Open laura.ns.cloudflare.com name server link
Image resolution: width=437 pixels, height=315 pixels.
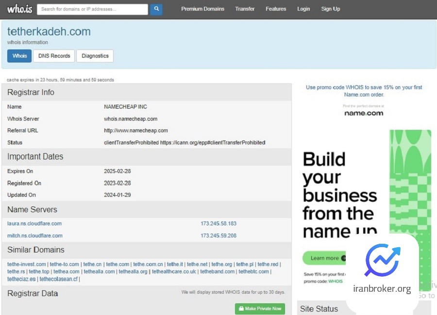(x=34, y=223)
